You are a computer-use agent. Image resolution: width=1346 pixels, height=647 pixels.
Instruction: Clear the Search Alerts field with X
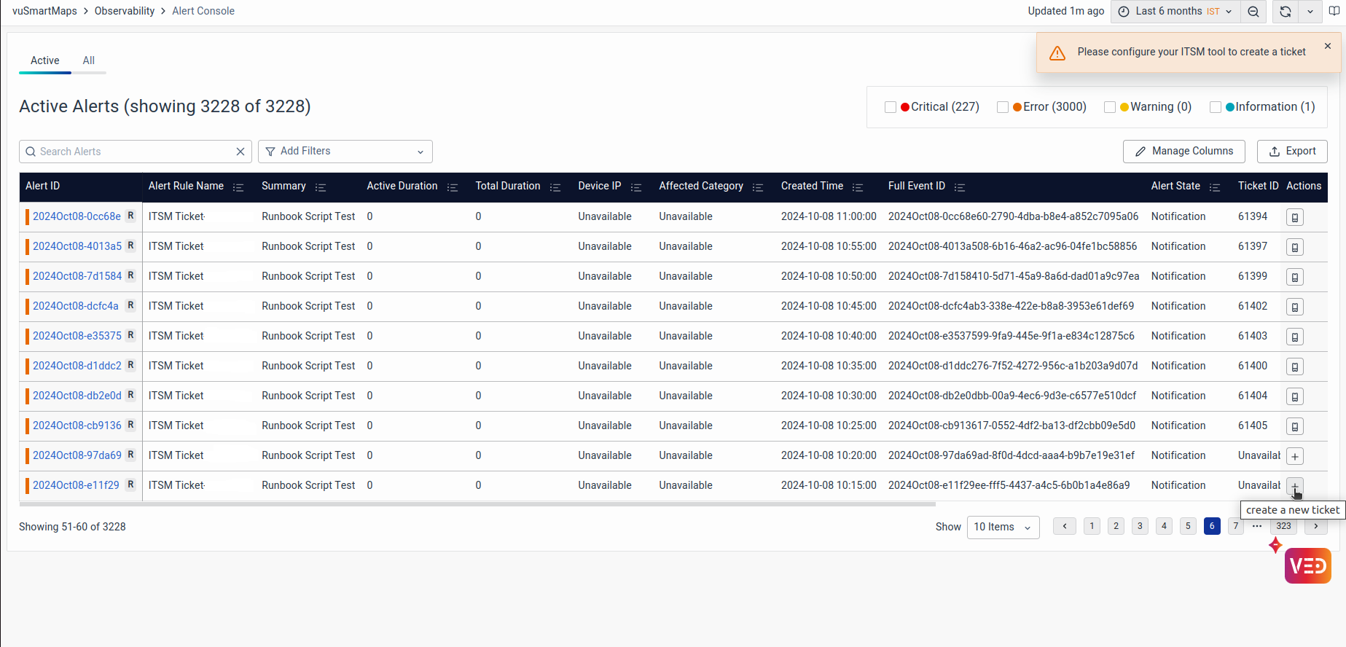point(240,152)
